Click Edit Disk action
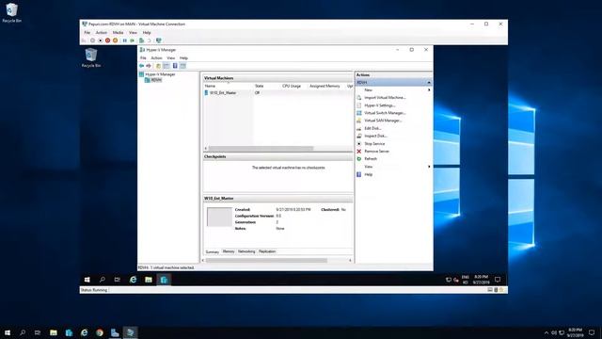Screen dimensions: 602x339 372,128
